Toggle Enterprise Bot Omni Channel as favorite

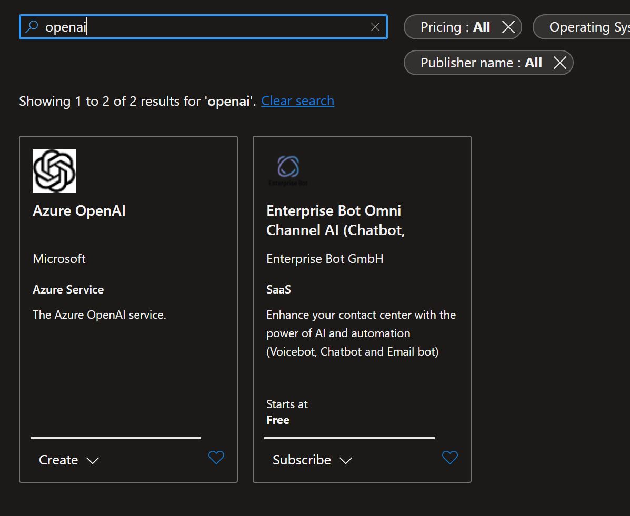[x=450, y=458]
